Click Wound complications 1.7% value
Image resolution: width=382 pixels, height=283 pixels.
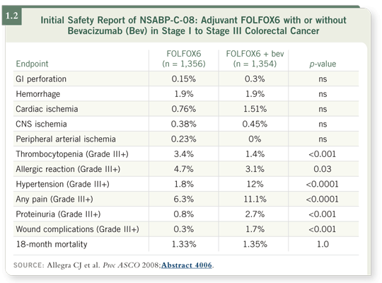point(255,229)
